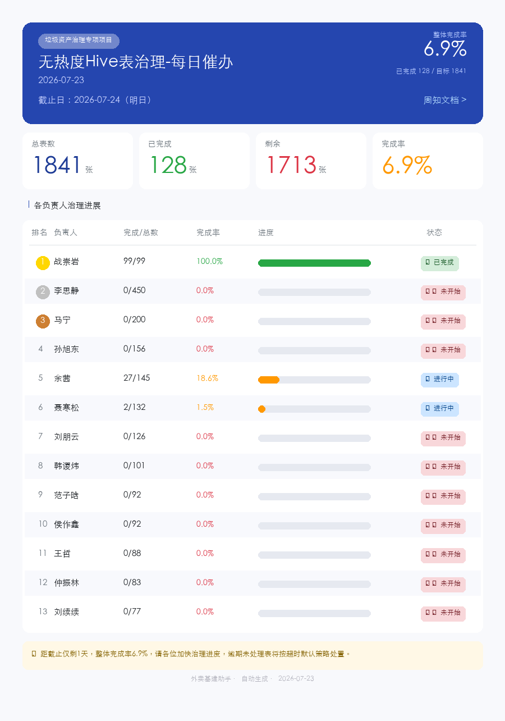Image resolution: width=505 pixels, height=721 pixels.
Task: Click the 垃圾资产治理专项项目 tag pill
Action: coord(79,41)
